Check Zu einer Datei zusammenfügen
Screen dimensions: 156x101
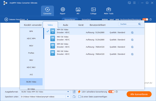79,97
